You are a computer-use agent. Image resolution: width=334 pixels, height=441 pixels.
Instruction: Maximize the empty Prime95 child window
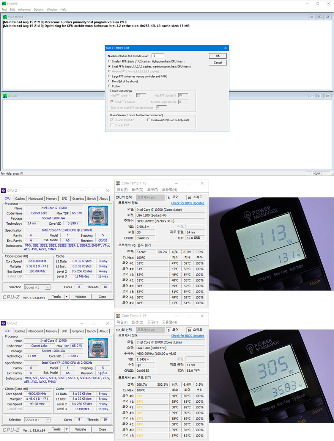(x=320, y=96)
